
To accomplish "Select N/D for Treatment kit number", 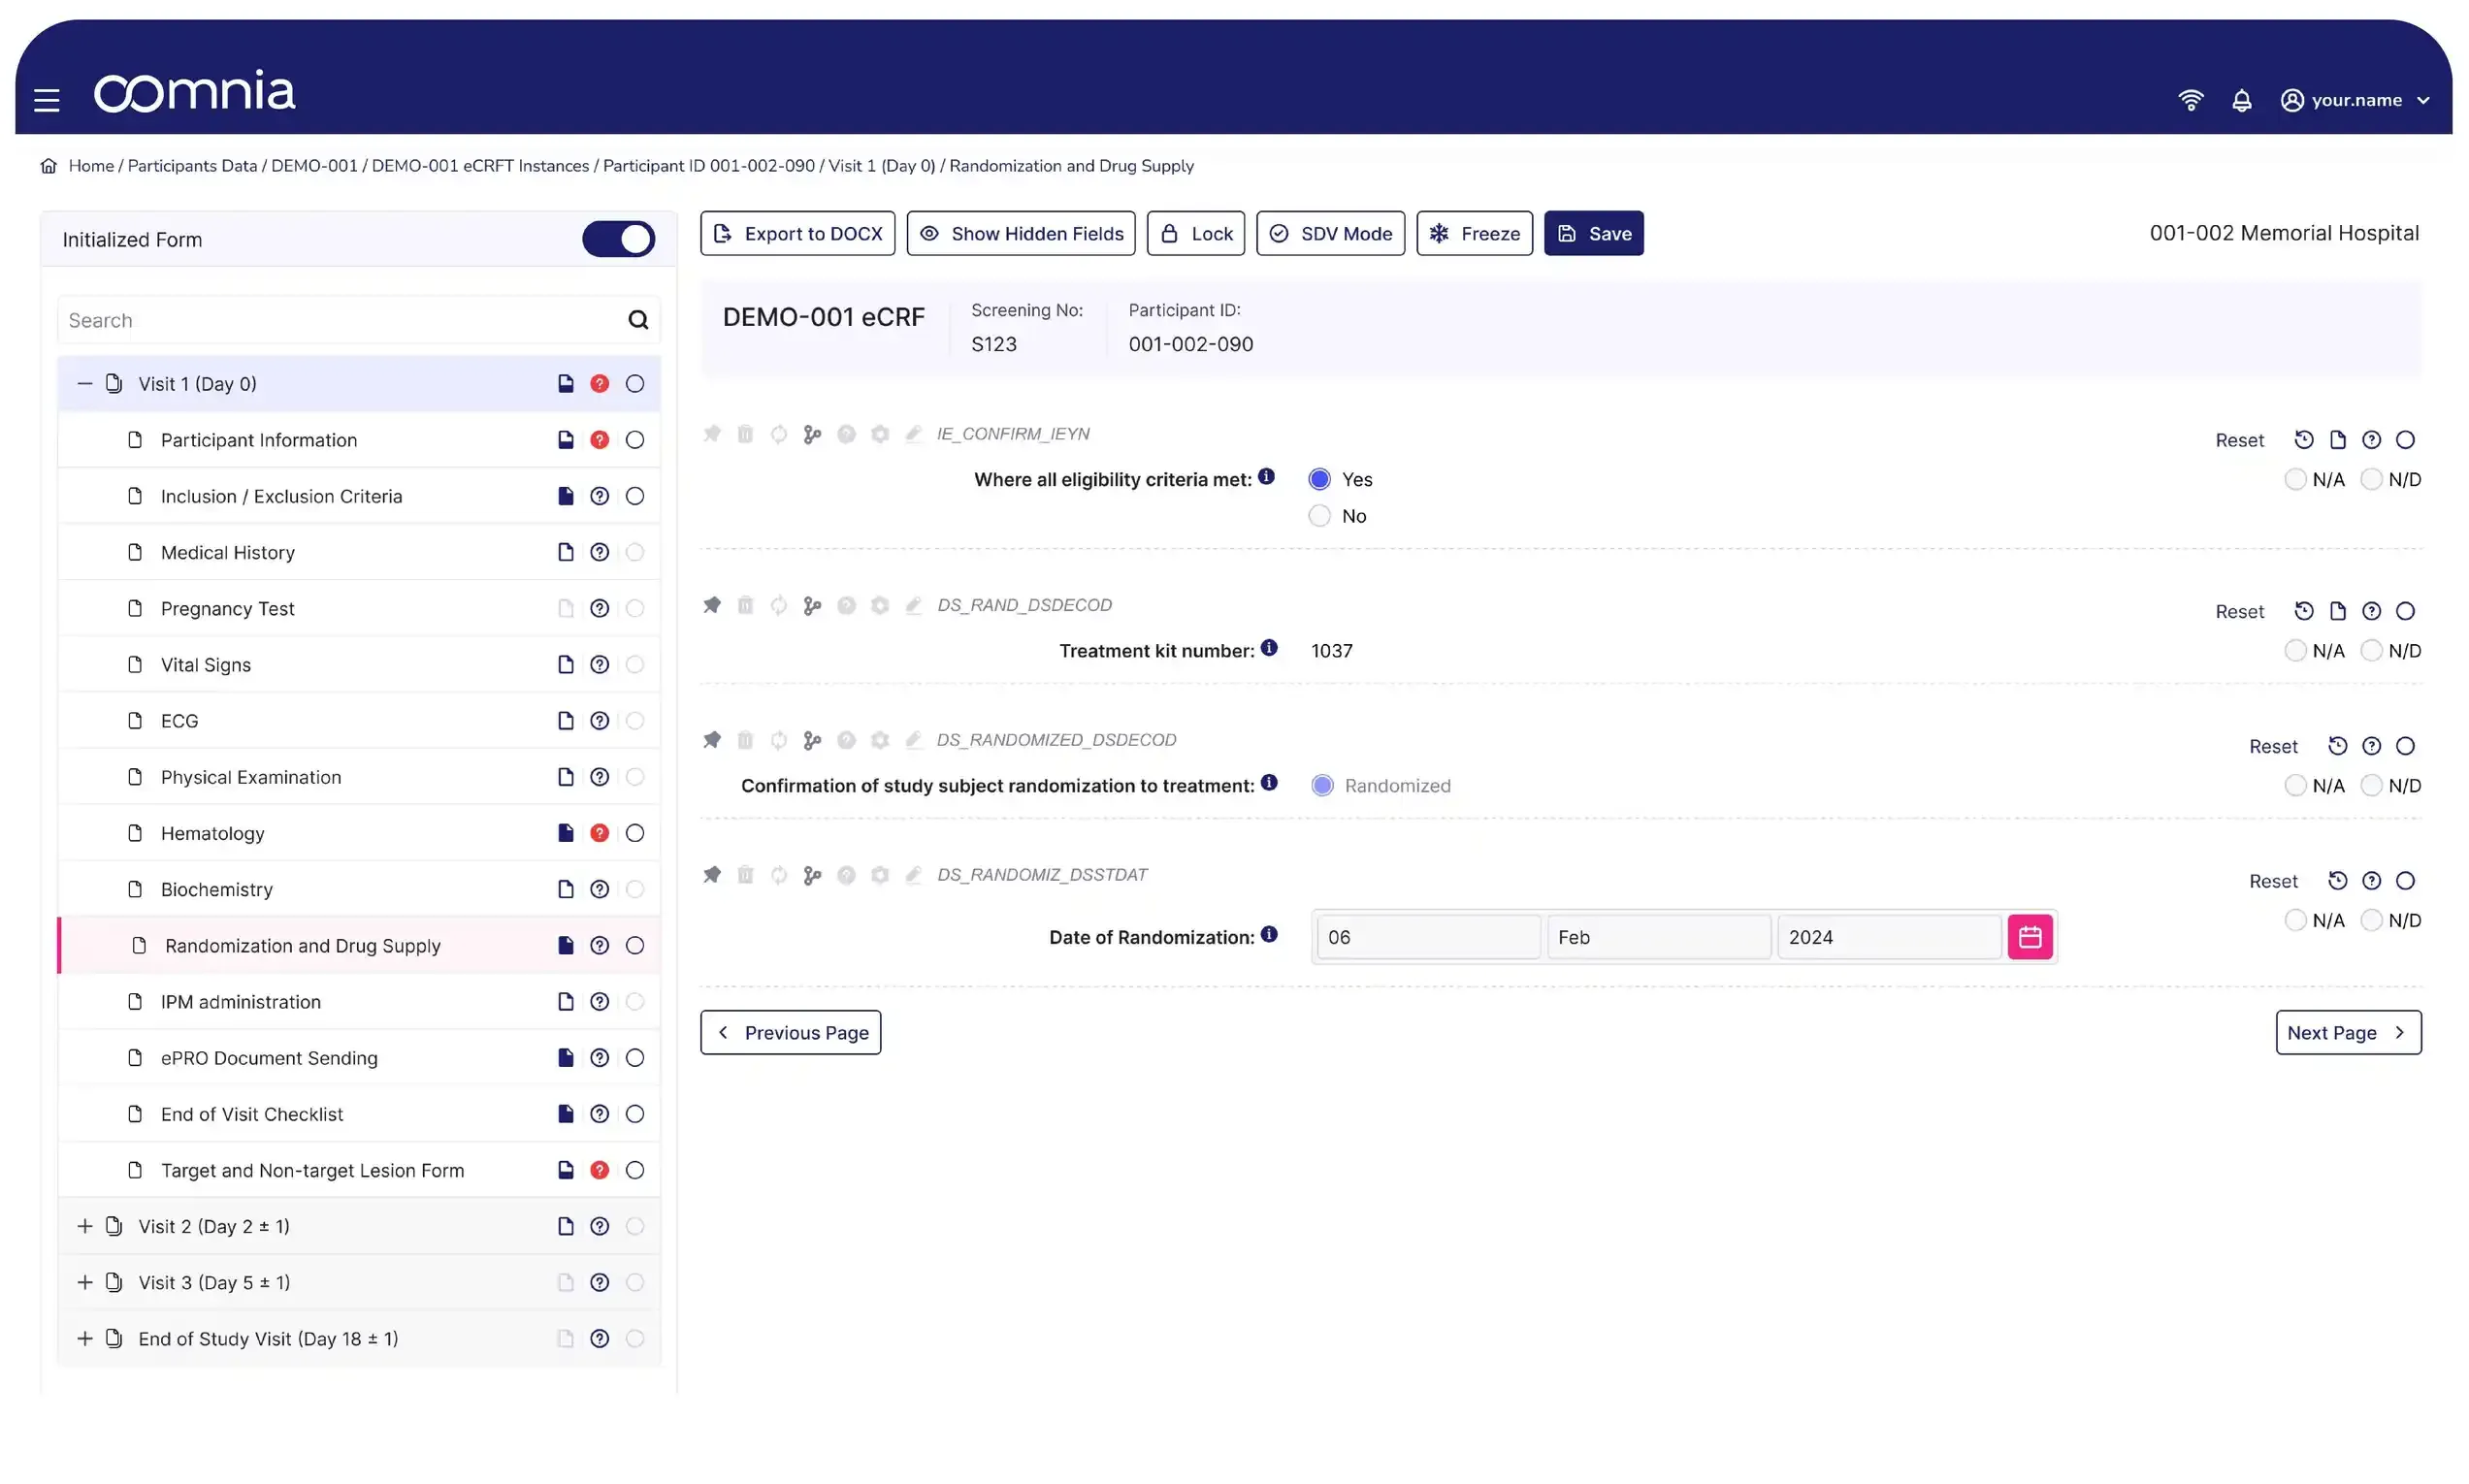I will [x=2370, y=651].
